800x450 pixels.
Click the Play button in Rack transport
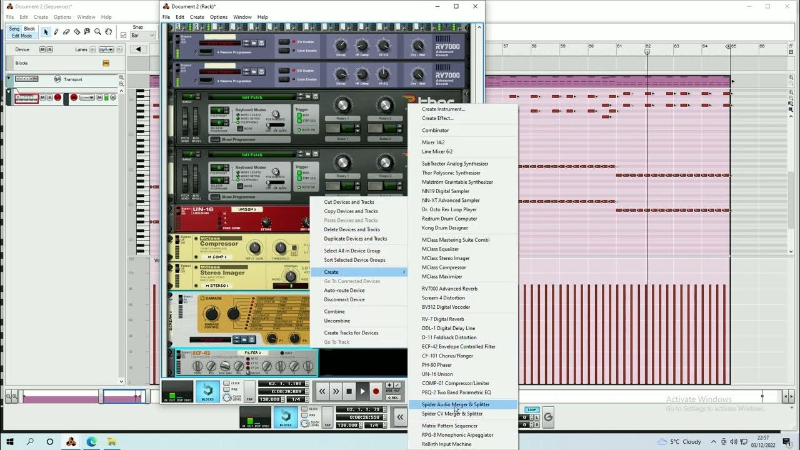point(362,391)
